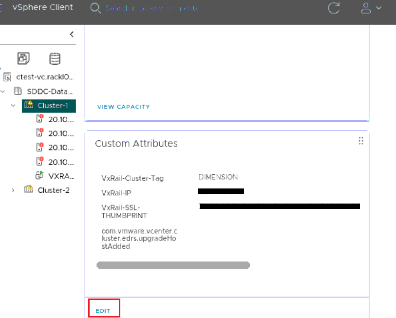The image size is (396, 318).
Task: Collapse the Cluster-1 tree node
Action: point(13,106)
